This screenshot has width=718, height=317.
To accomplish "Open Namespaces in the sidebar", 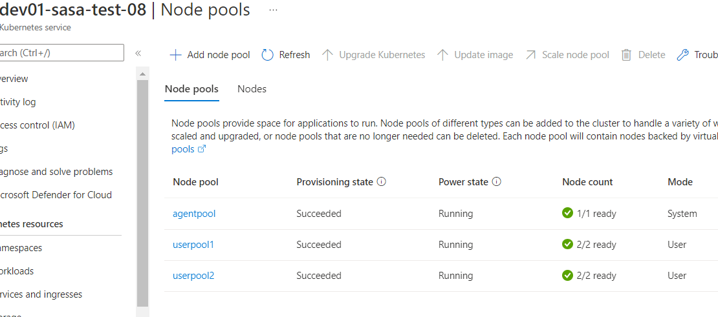I will pyautogui.click(x=21, y=248).
